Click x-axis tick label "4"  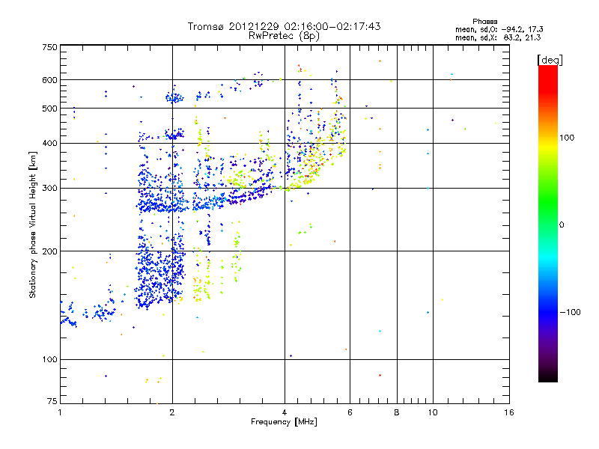[x=285, y=412]
